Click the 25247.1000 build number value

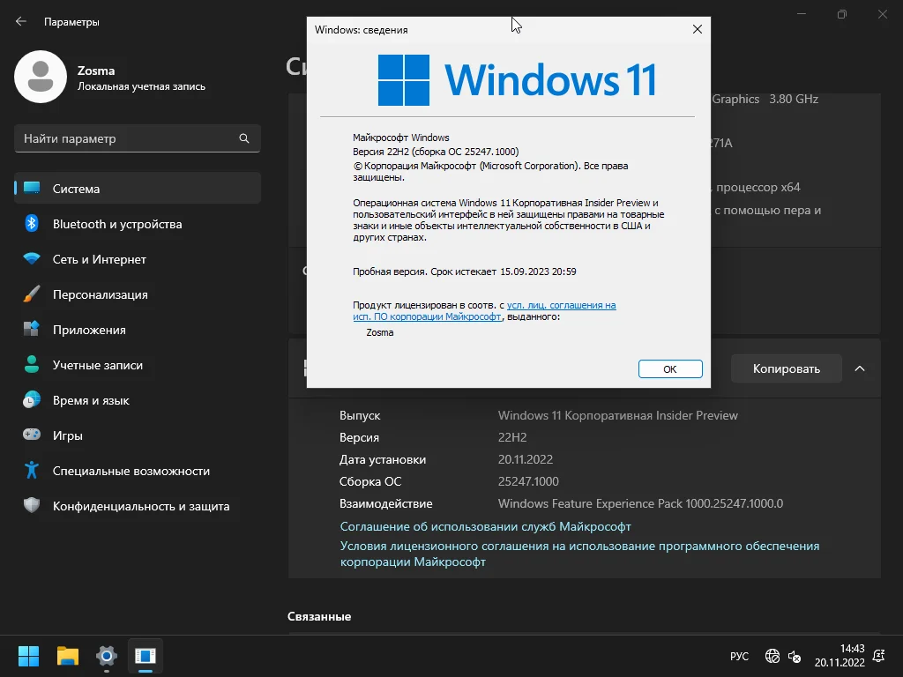pyautogui.click(x=528, y=481)
